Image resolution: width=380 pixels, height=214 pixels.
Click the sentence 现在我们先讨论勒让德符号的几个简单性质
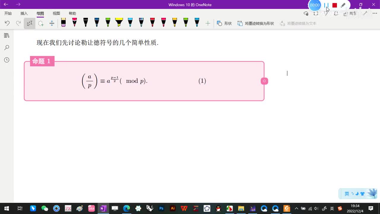coord(97,43)
